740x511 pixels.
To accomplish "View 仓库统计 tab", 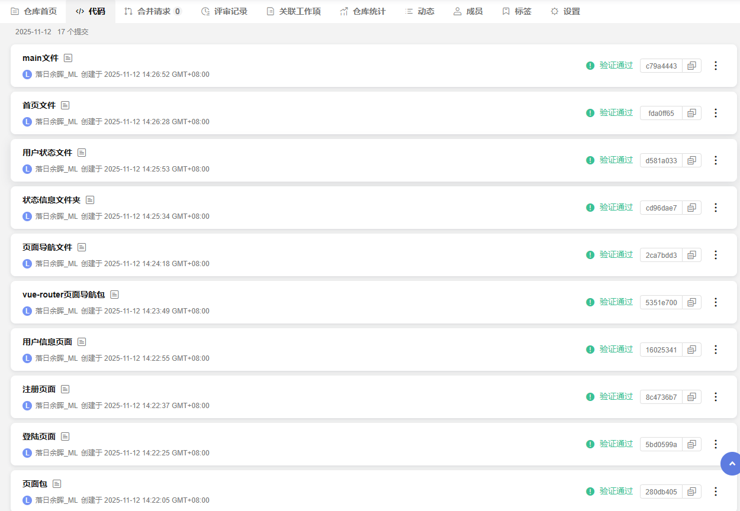I will 363,11.
